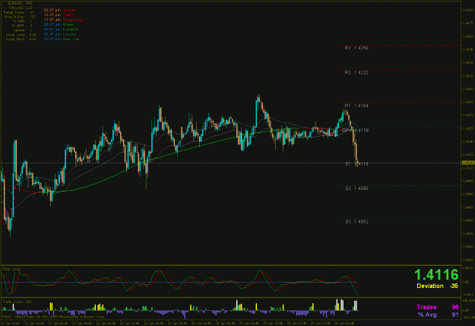The height and width of the screenshot is (326, 475).
Task: Click the current price marker on price scale
Action: click(468, 163)
